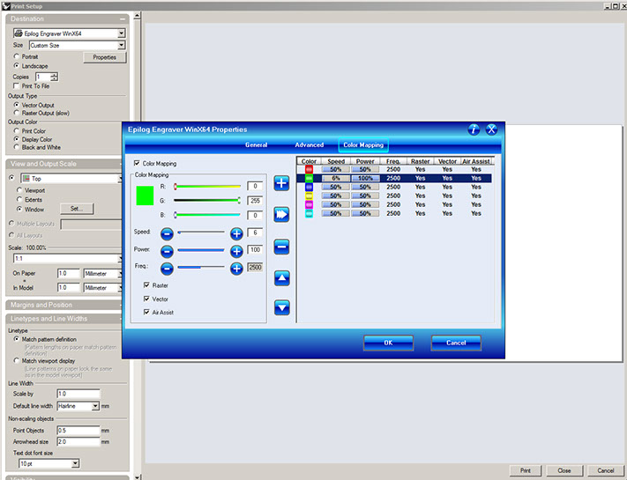This screenshot has height=480, width=627.
Task: Switch to the General tab
Action: [257, 144]
